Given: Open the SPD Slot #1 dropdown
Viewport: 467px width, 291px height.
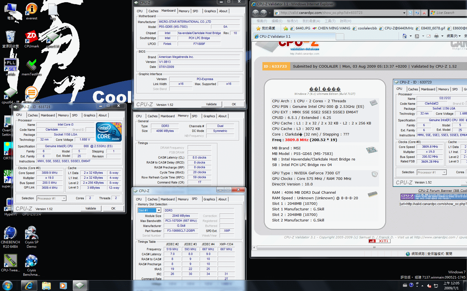Looking at the screenshot, I should 159,210.
